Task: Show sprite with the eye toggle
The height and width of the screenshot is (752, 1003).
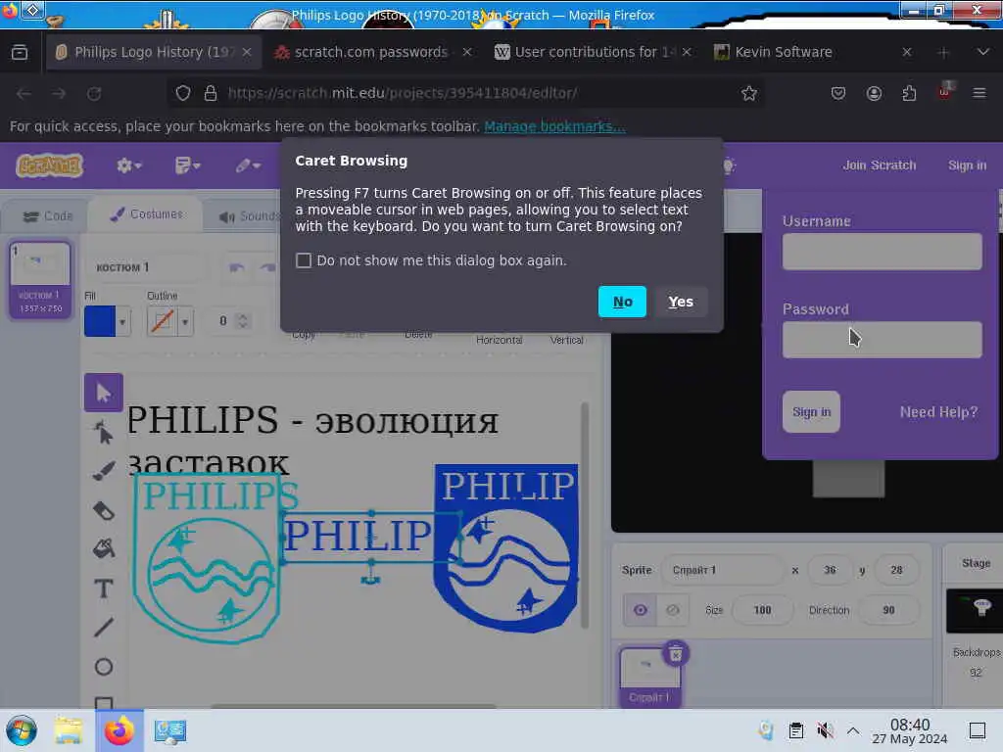Action: (640, 610)
